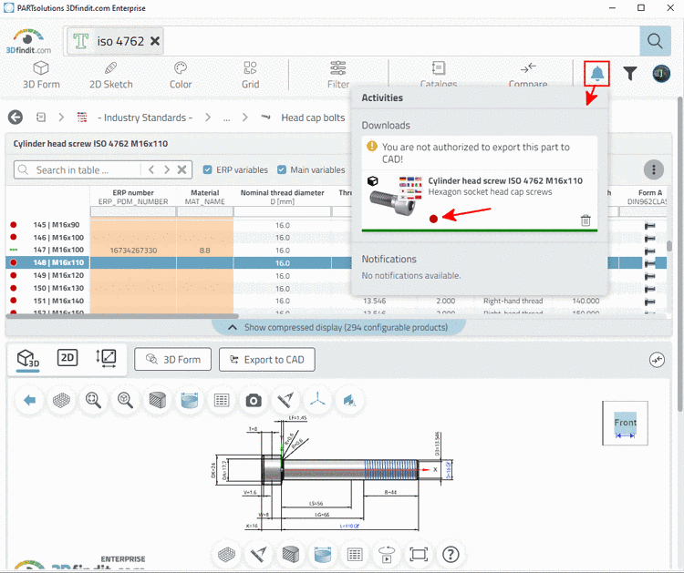This screenshot has height=573, width=684.
Task: Toggle the ERP variables checkbox
Action: click(208, 169)
